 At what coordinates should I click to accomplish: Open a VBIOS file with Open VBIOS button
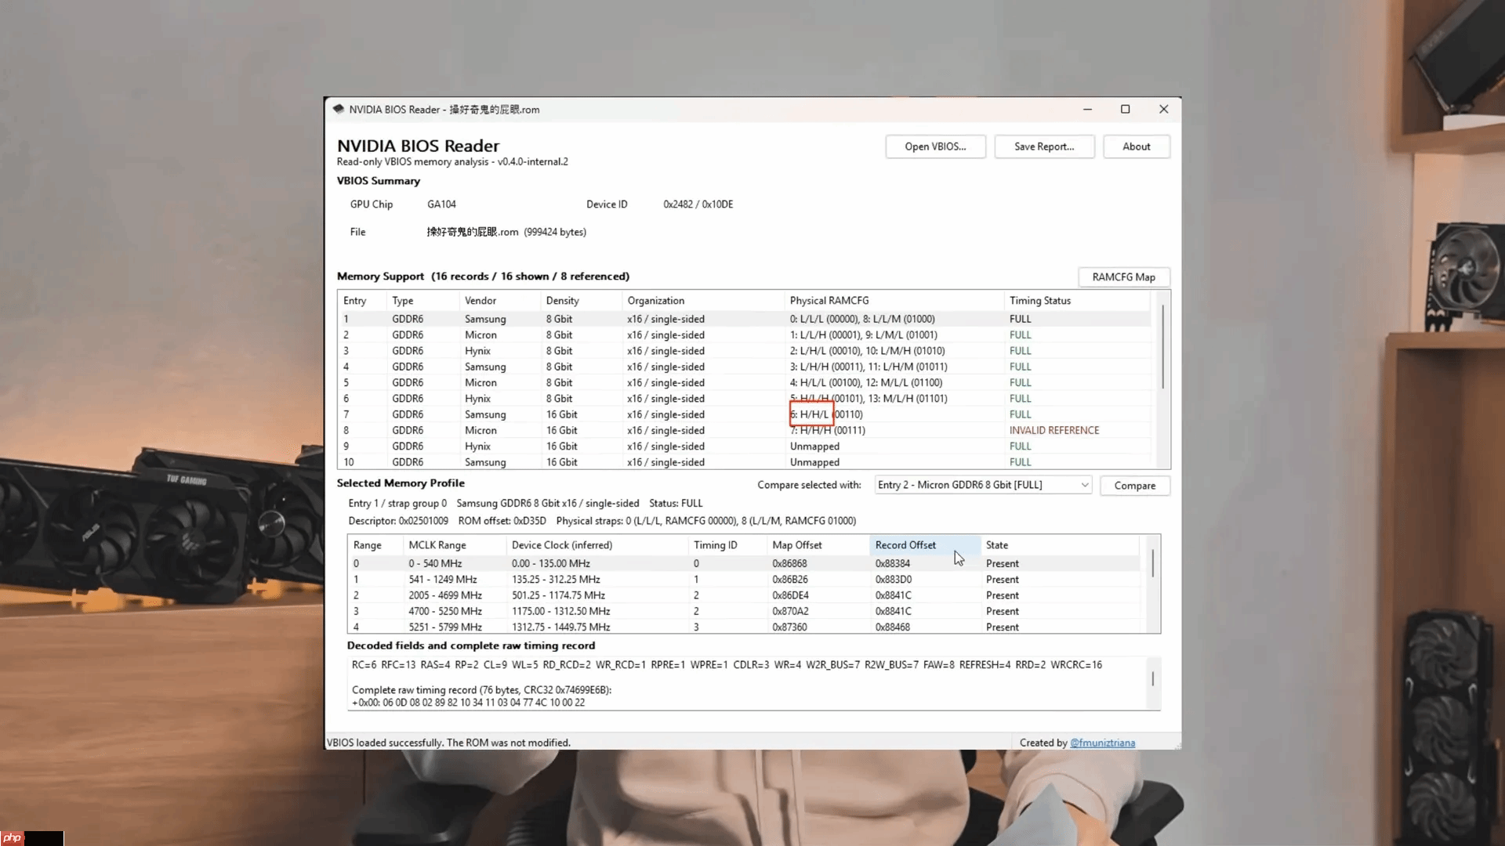pos(935,146)
